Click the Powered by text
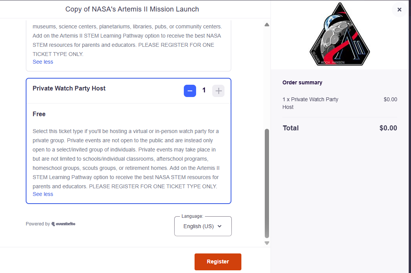This screenshot has height=273, width=411. pyautogui.click(x=38, y=224)
